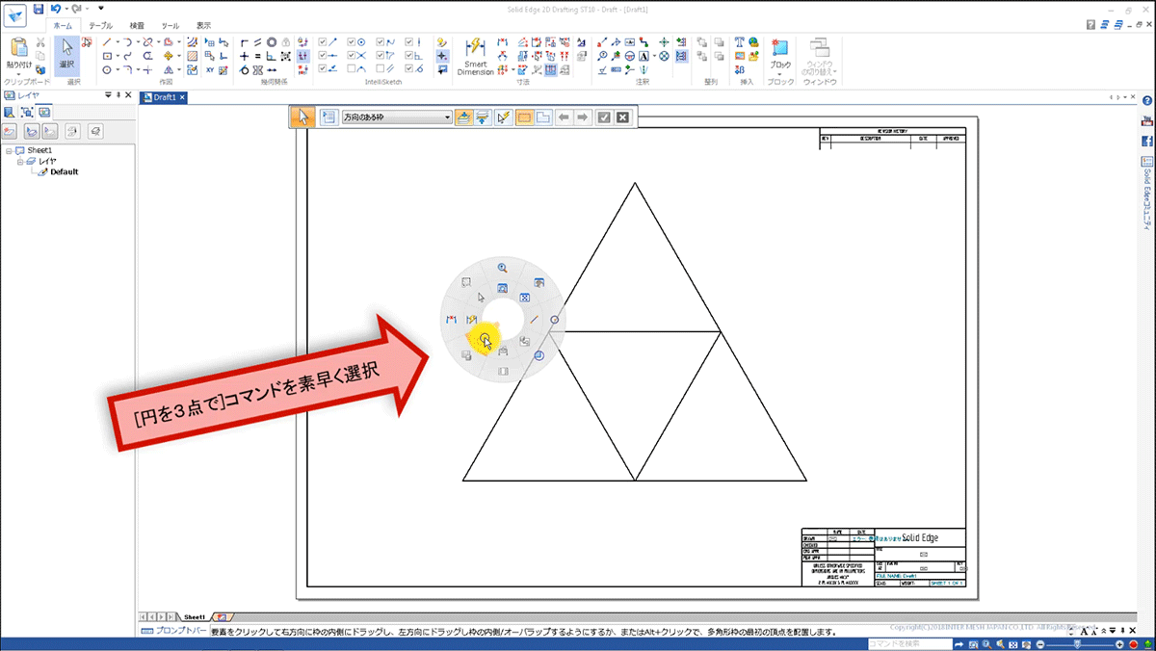Click the green checkmark accept button
The width and height of the screenshot is (1156, 651).
tap(603, 117)
